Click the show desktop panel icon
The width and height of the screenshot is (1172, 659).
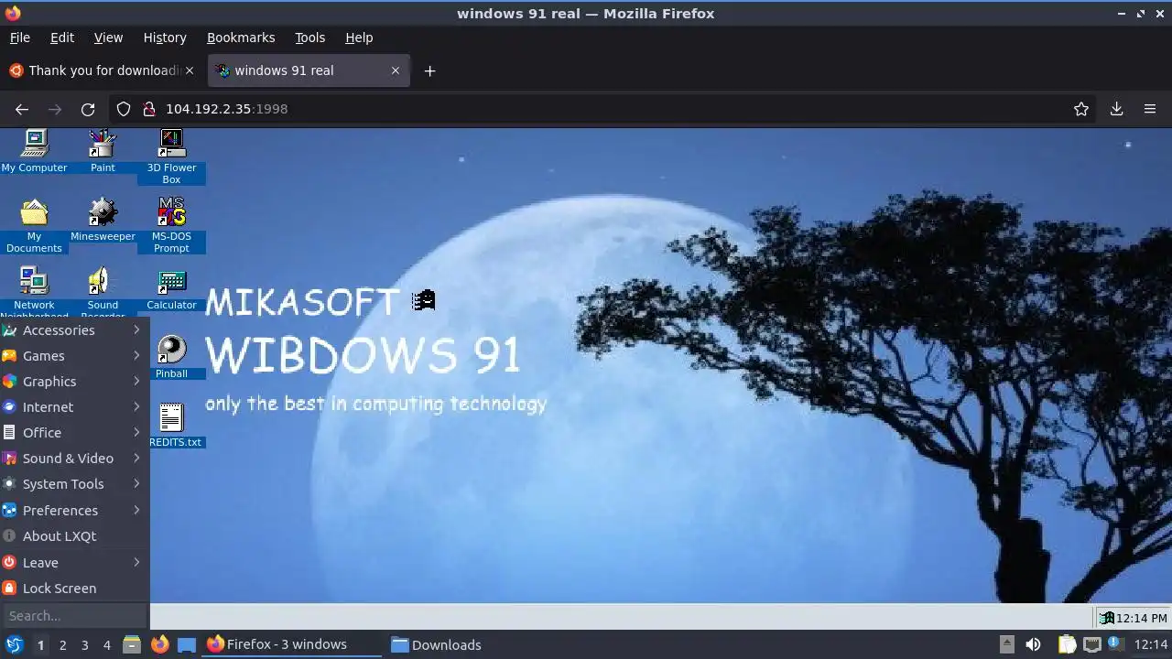tap(187, 644)
